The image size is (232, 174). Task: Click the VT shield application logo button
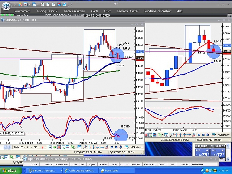pos(6,6)
